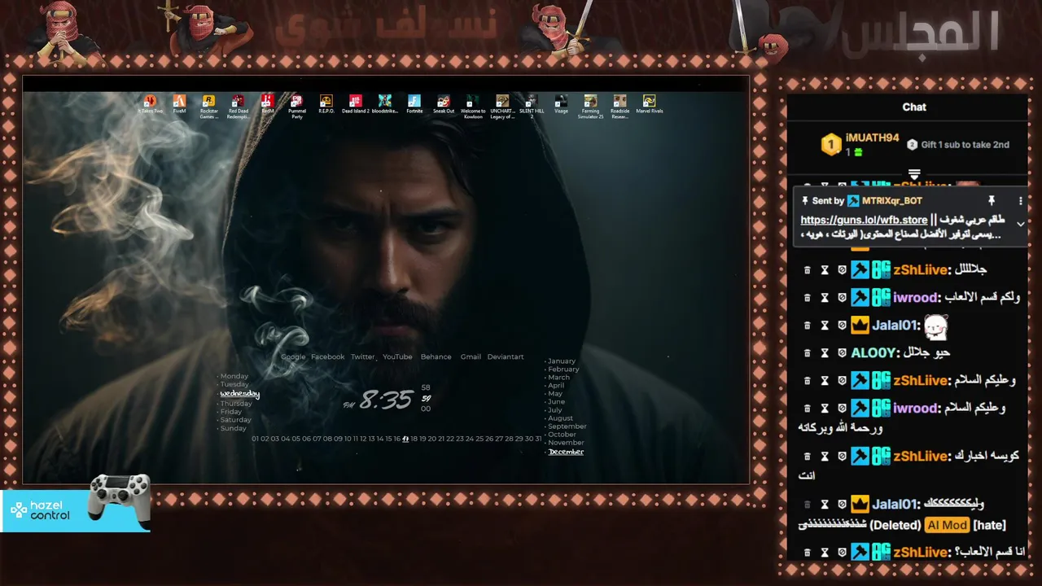
Task: Select the bloodstrike desktop icon
Action: pos(385,104)
